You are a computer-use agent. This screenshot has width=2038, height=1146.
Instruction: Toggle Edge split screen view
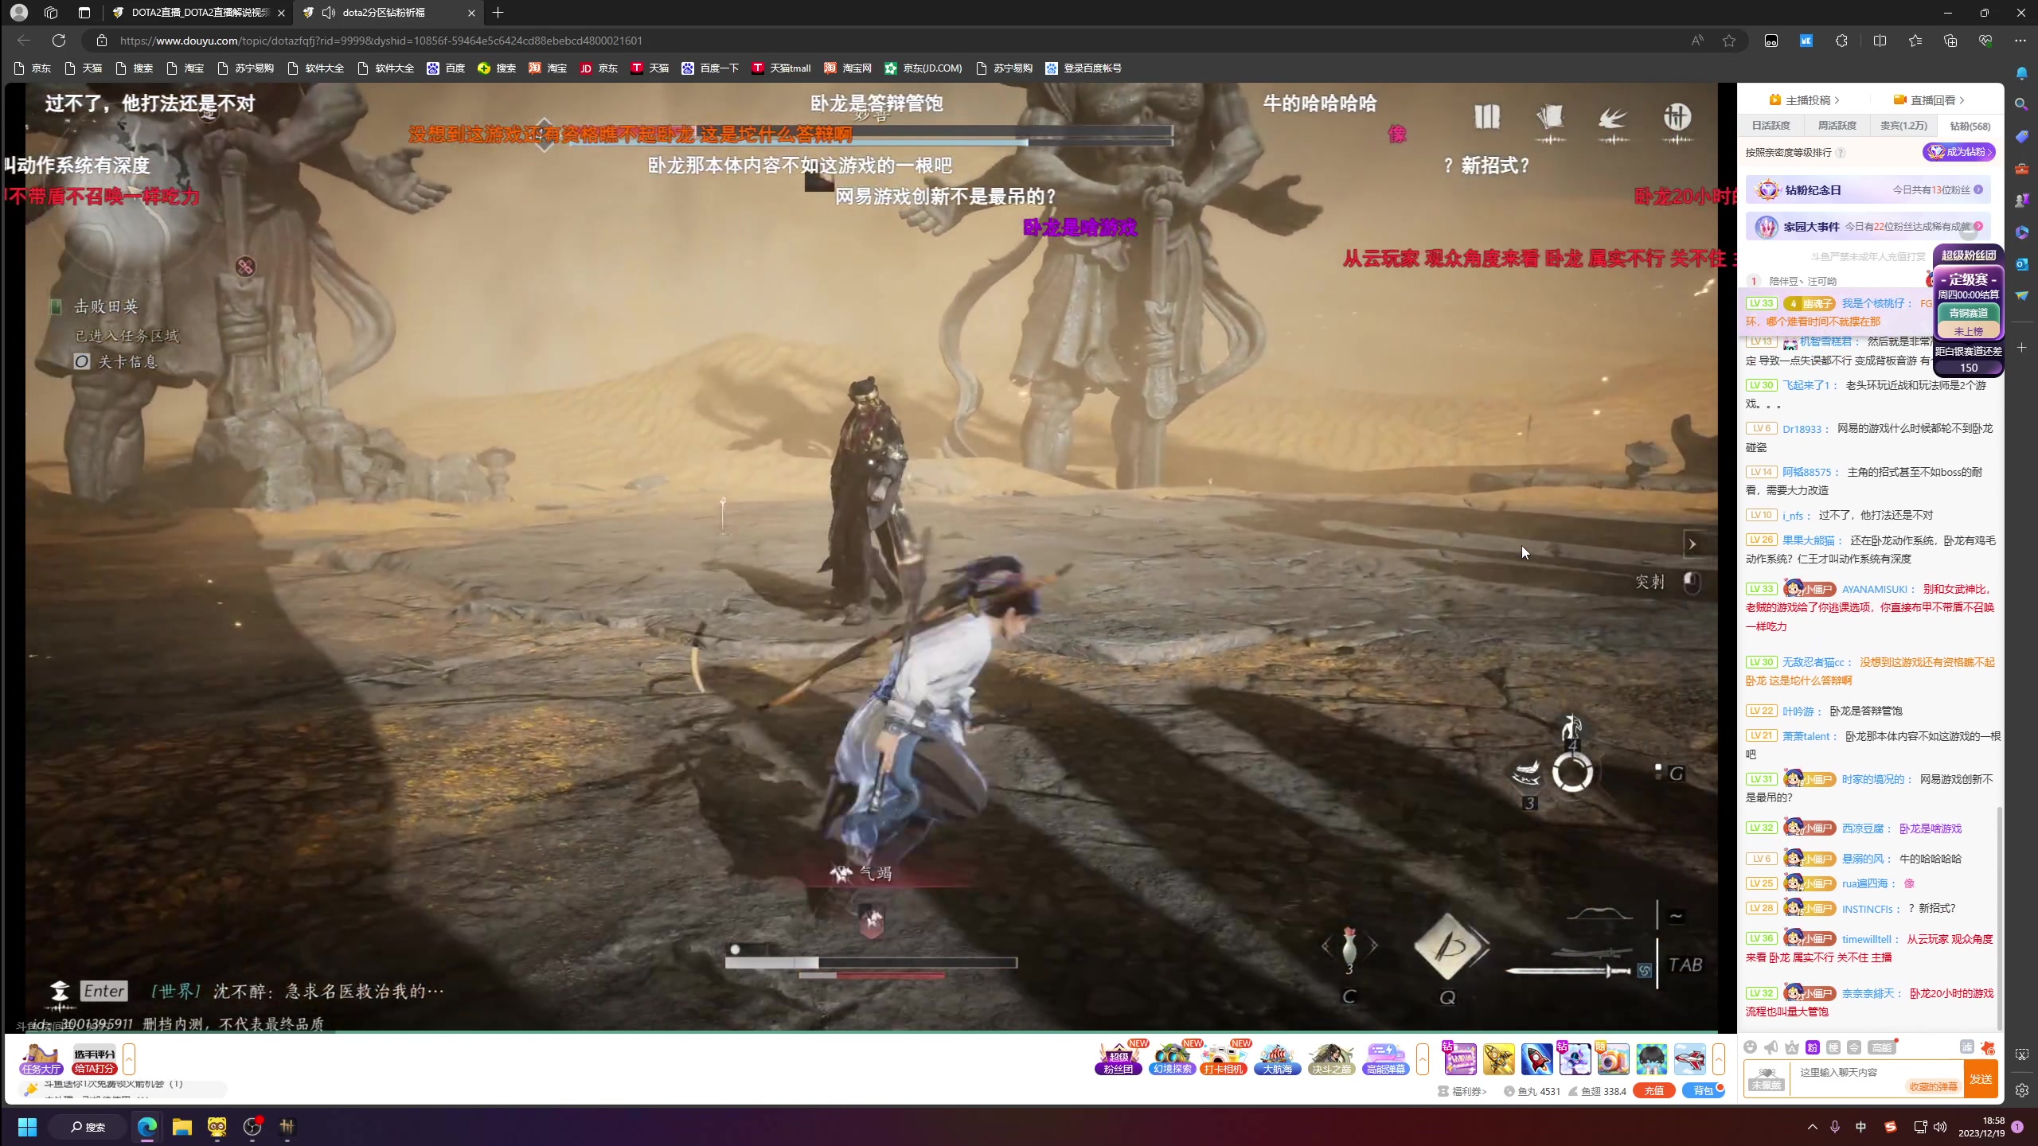pyautogui.click(x=1880, y=41)
